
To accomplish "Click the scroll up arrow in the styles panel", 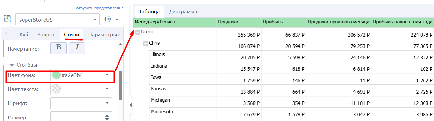I will 120,44.
